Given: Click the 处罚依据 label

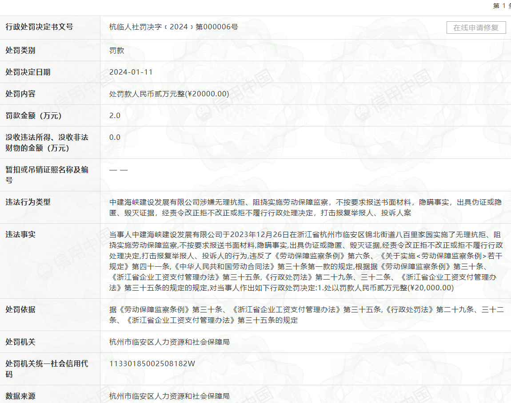Looking at the screenshot, I should (x=20, y=310).
